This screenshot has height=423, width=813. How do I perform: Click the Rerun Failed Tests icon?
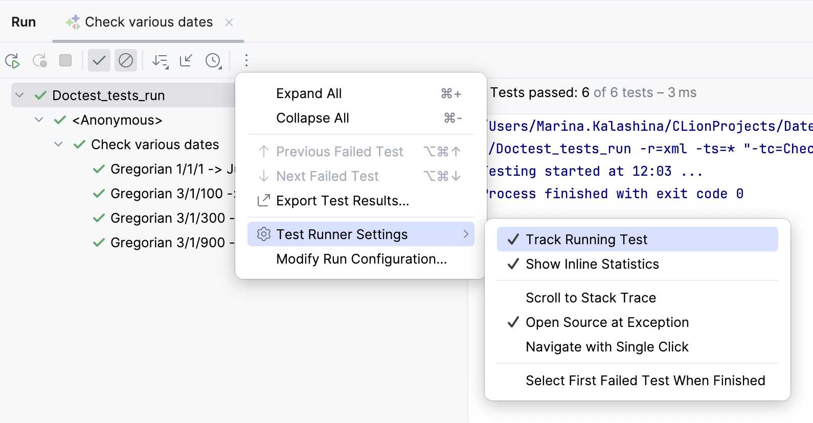click(x=40, y=60)
